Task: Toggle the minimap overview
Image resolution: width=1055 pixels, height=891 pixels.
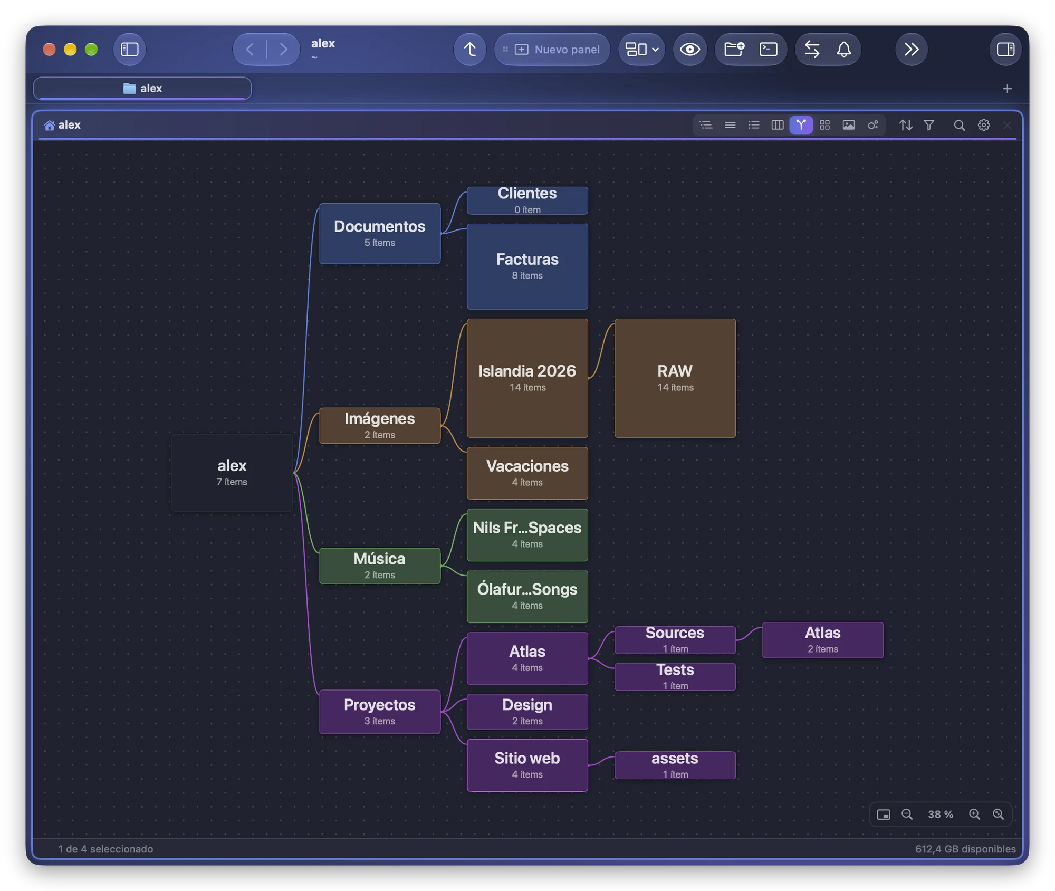Action: pyautogui.click(x=883, y=815)
